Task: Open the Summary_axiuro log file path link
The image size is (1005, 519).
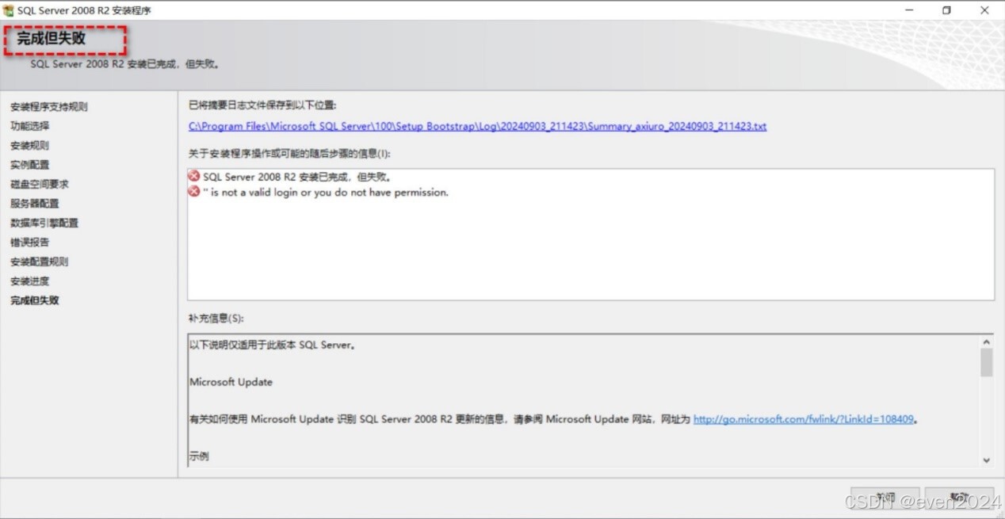Action: [477, 126]
